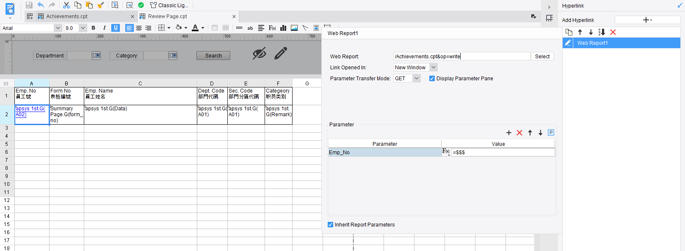
Task: Insert rich text with the ab icon
Action: [250, 28]
